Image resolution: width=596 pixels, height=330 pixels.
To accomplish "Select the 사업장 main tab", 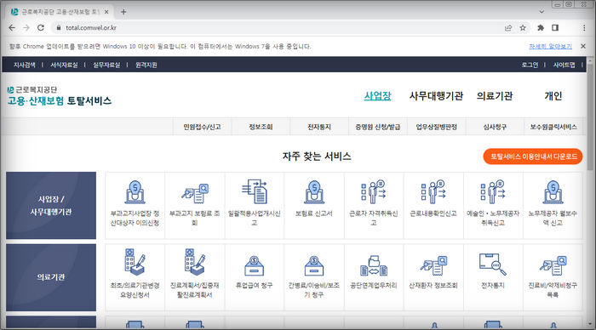I will [377, 96].
